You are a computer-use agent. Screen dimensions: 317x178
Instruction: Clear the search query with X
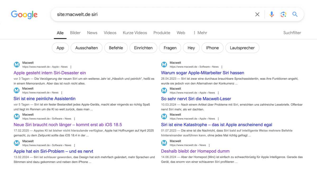pyautogui.click(x=257, y=15)
